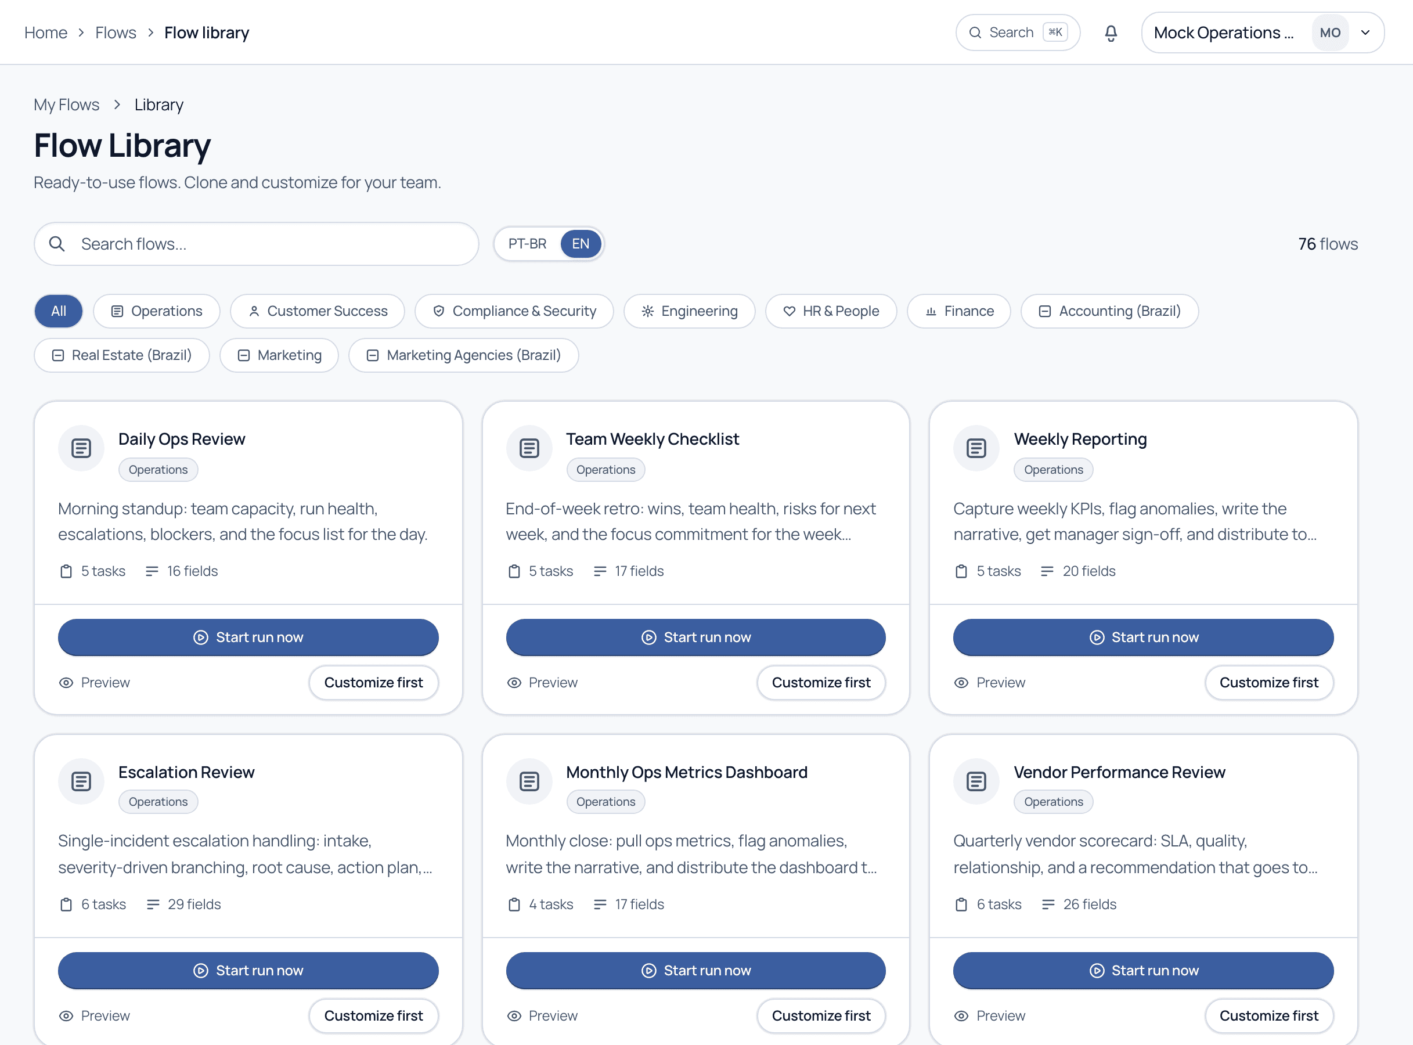
Task: Filter flows by Operations category
Action: 156,311
